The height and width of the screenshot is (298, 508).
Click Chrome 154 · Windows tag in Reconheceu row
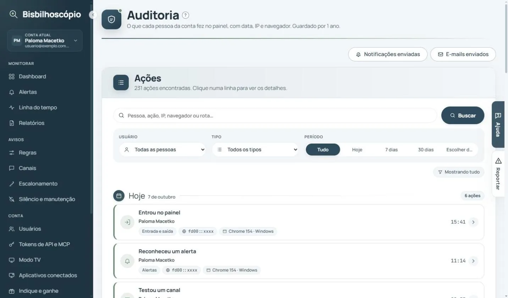coord(232,270)
